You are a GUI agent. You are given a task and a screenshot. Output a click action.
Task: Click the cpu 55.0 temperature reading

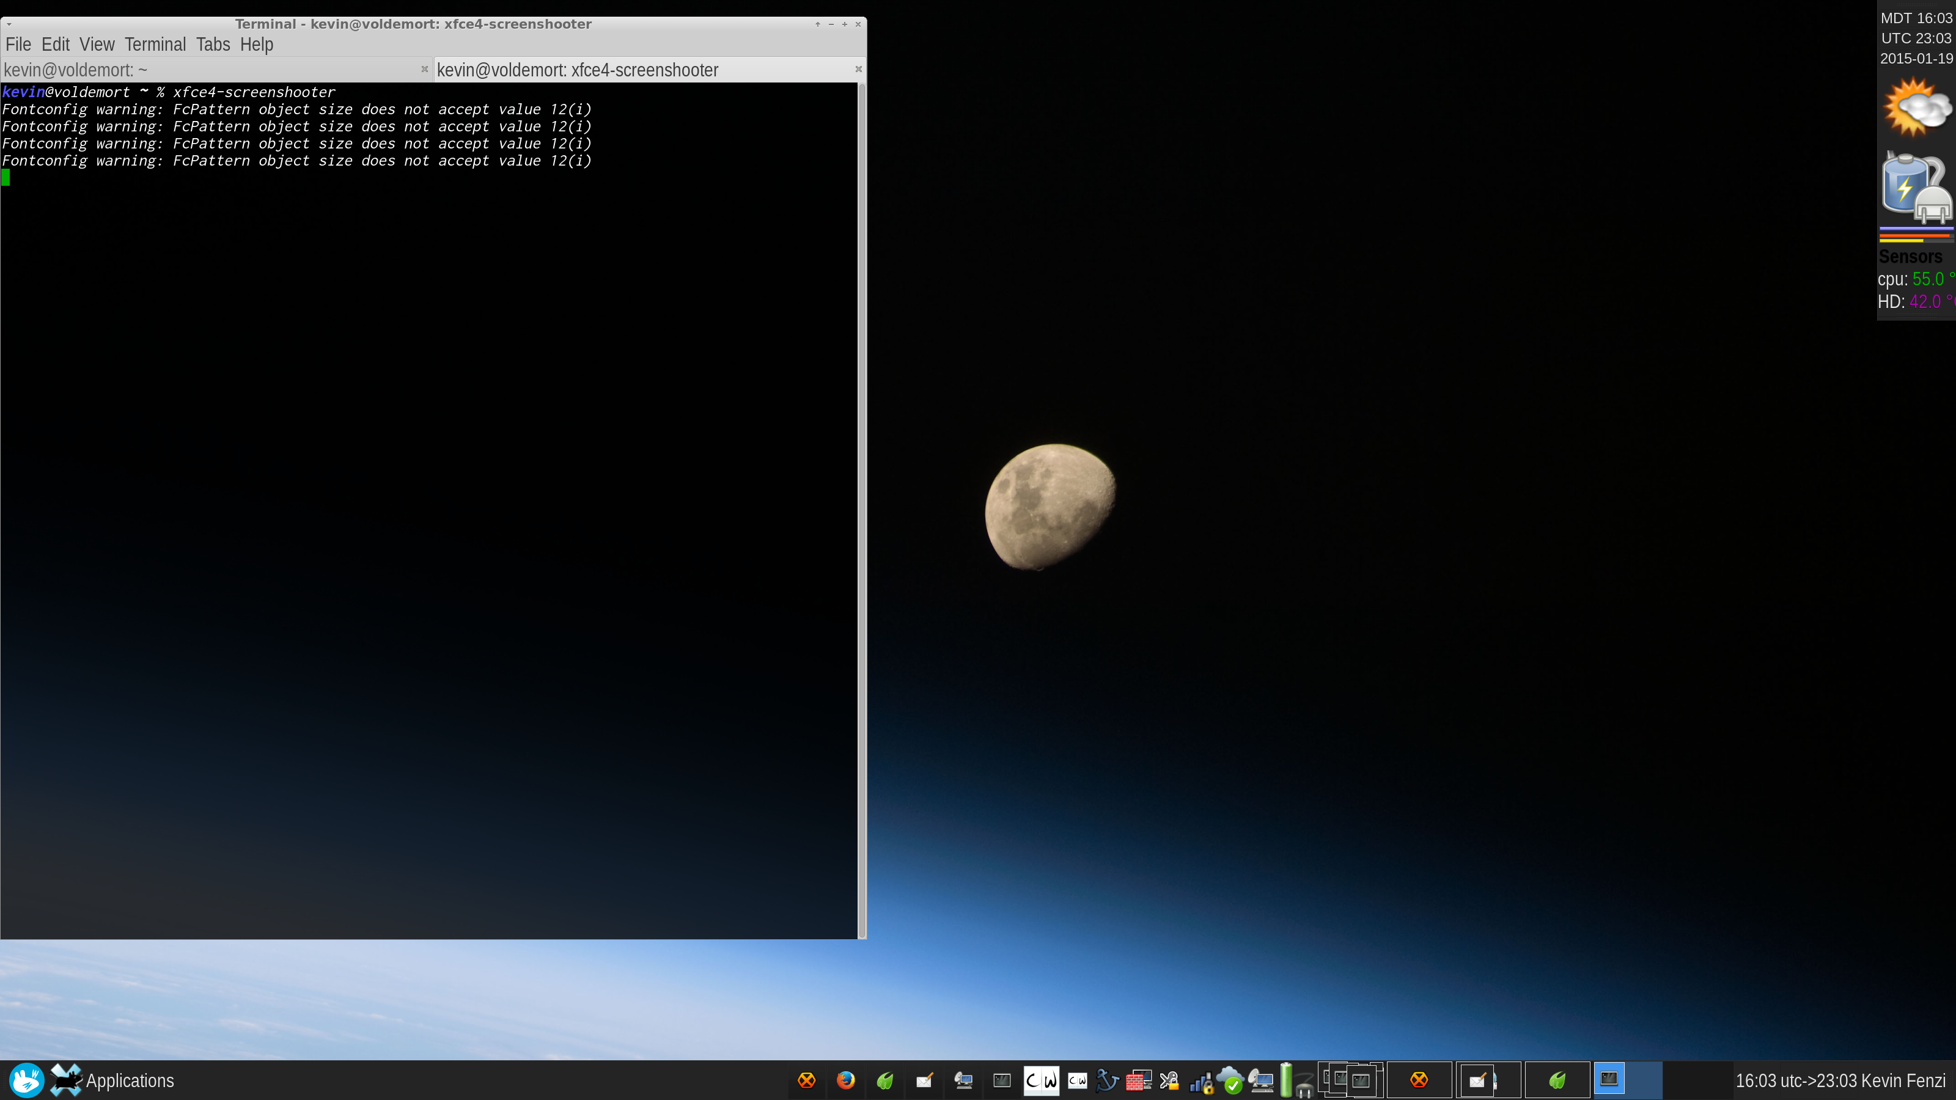1916,279
